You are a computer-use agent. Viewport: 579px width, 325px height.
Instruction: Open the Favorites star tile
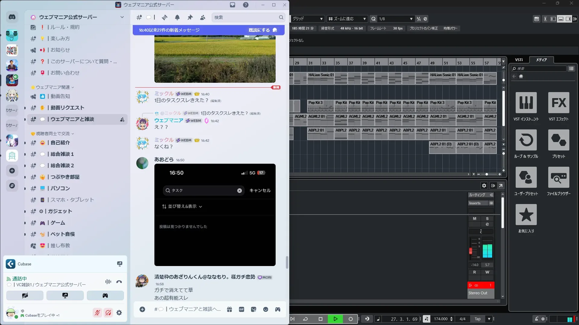click(x=526, y=215)
